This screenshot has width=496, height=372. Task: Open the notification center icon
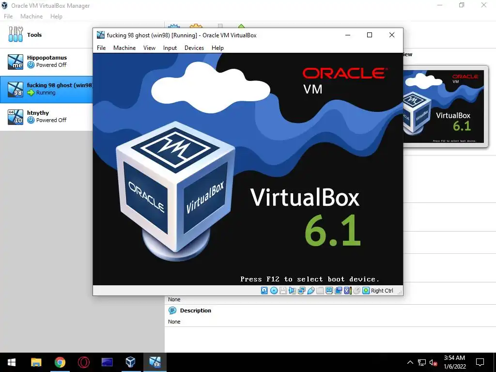click(x=480, y=362)
